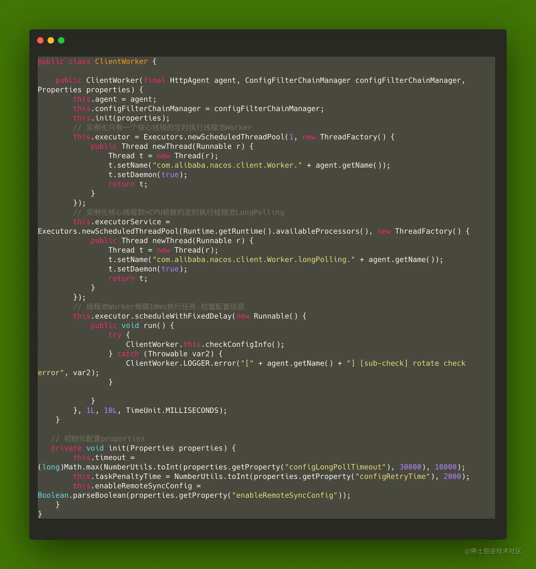Click the number 30000
The width and height of the screenshot is (536, 569).
411,467
